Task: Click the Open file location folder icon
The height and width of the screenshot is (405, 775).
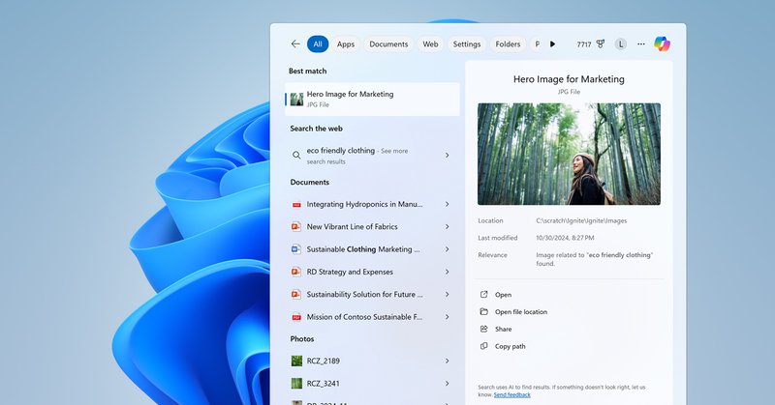Action: [483, 312]
